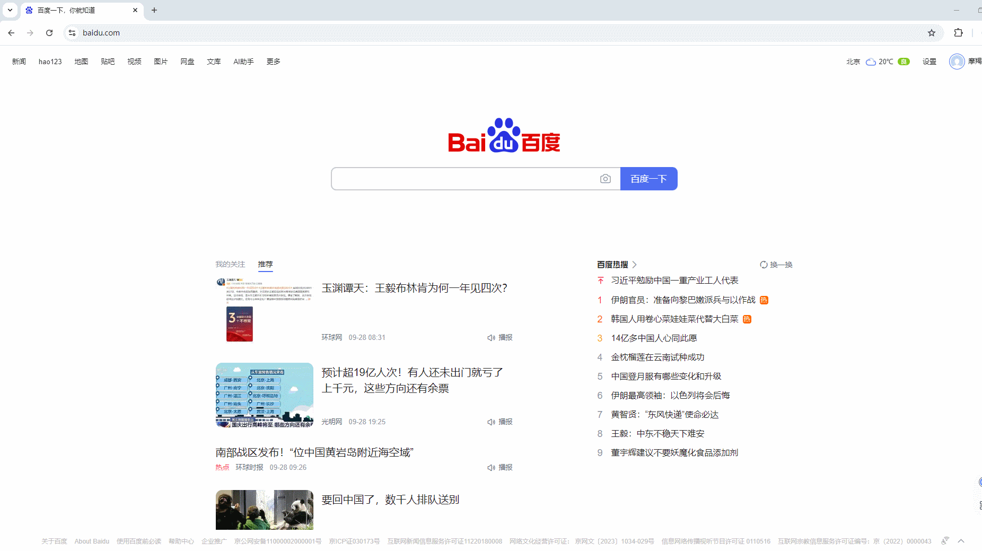Image resolution: width=982 pixels, height=551 pixels.
Task: Open article 玉渊谭天：王毅布林肯为何一年见四次
Action: 415,288
